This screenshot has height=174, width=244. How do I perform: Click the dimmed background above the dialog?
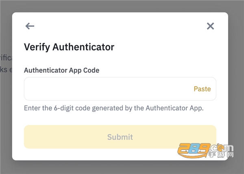point(122,6)
